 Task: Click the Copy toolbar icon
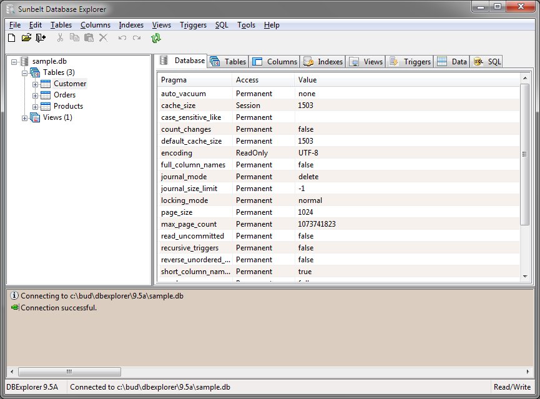pyautogui.click(x=74, y=37)
